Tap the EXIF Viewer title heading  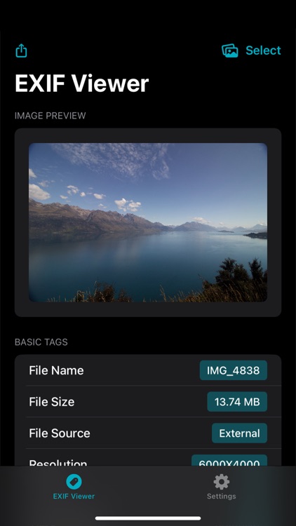pyautogui.click(x=81, y=83)
